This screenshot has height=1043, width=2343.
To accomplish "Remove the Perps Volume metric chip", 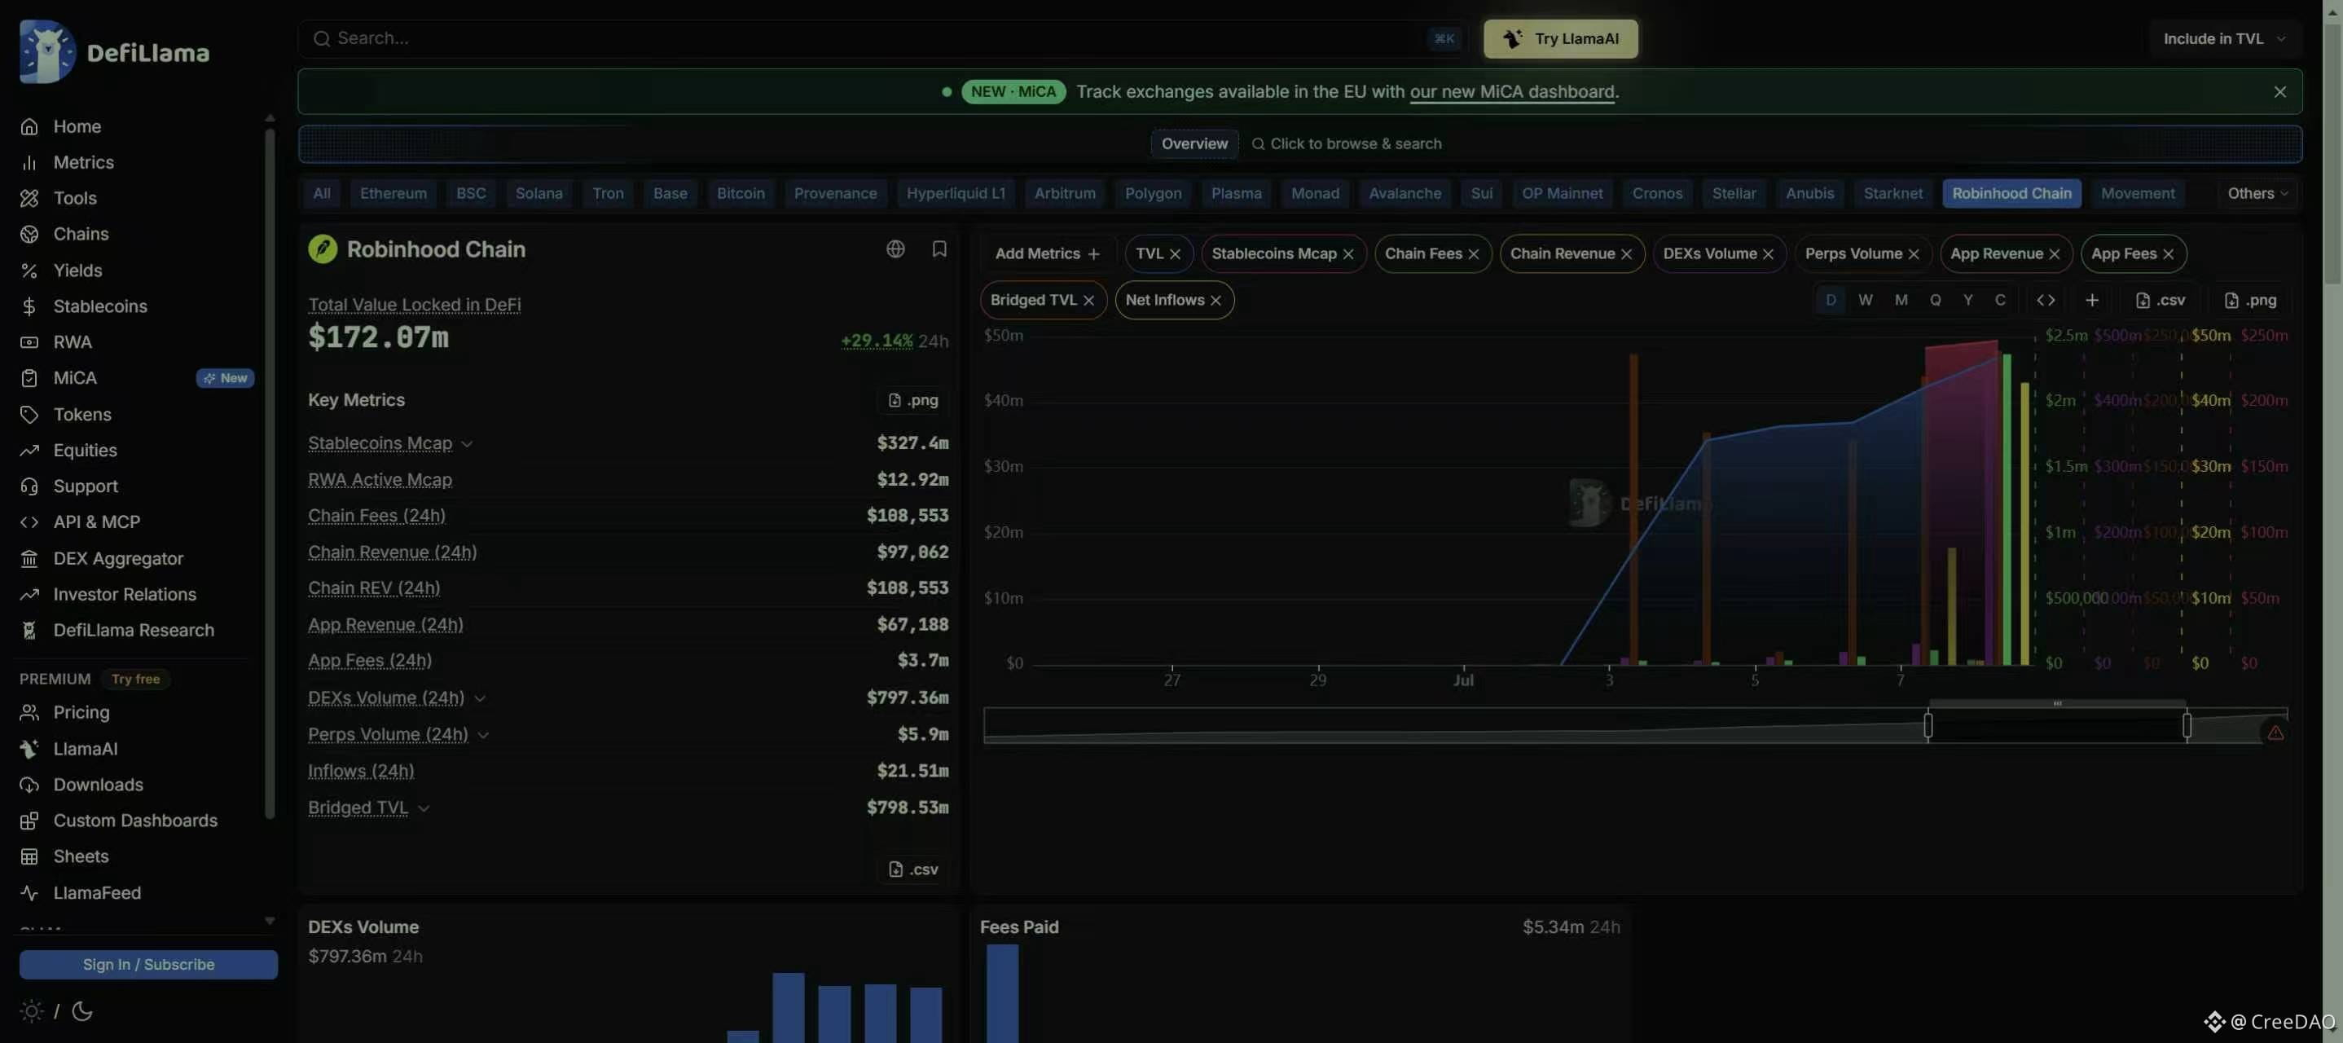I will click(x=1914, y=254).
